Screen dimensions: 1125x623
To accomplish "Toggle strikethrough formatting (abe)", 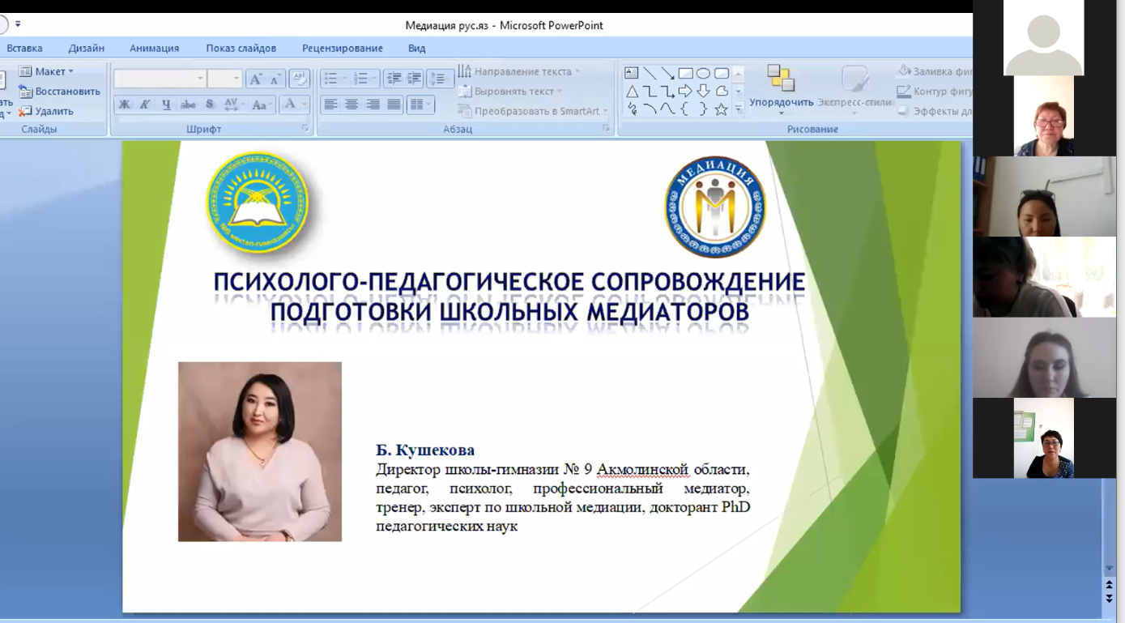I will click(188, 105).
